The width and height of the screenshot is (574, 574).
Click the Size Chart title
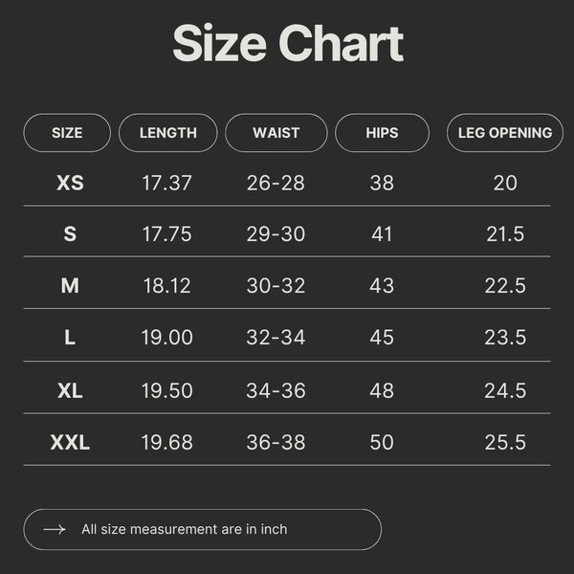(x=288, y=43)
